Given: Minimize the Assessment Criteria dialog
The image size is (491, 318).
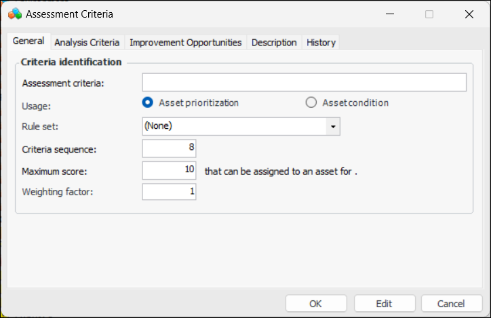Looking at the screenshot, I should (x=390, y=14).
